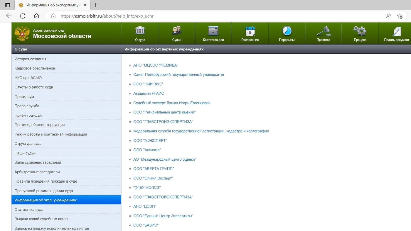Open the 'Судьи' judges icon
The image size is (411, 231).
click(177, 30)
